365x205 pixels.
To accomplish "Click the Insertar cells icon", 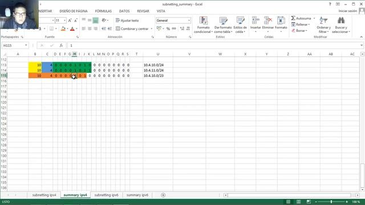I will pos(255,21).
